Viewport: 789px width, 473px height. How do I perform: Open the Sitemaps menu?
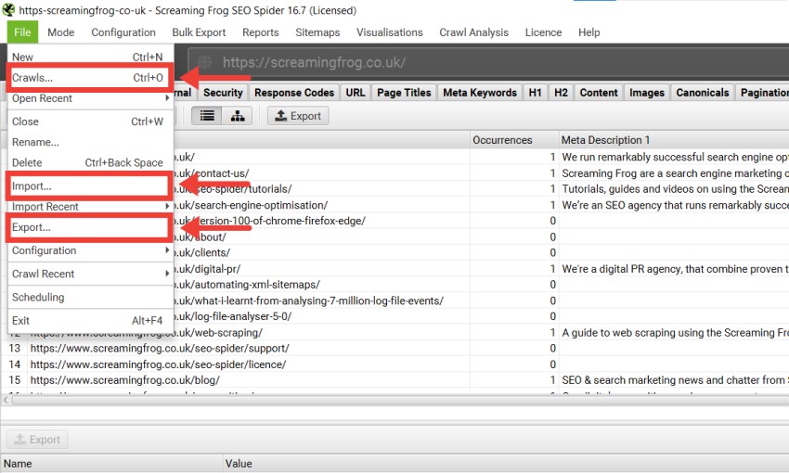coord(317,32)
